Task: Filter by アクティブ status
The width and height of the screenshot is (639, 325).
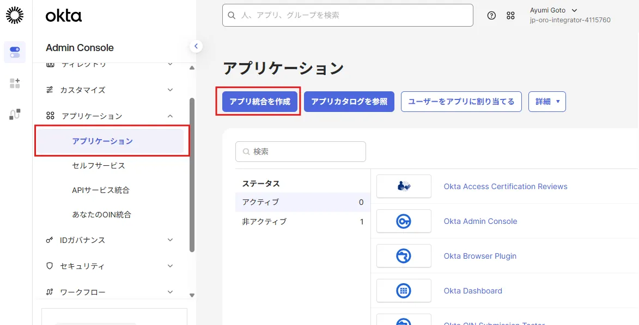Action: point(303,202)
